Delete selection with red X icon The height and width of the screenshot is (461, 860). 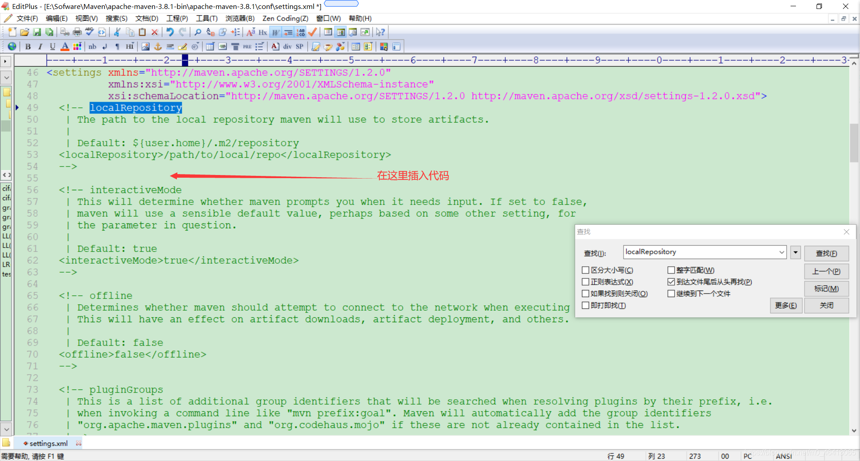click(155, 32)
